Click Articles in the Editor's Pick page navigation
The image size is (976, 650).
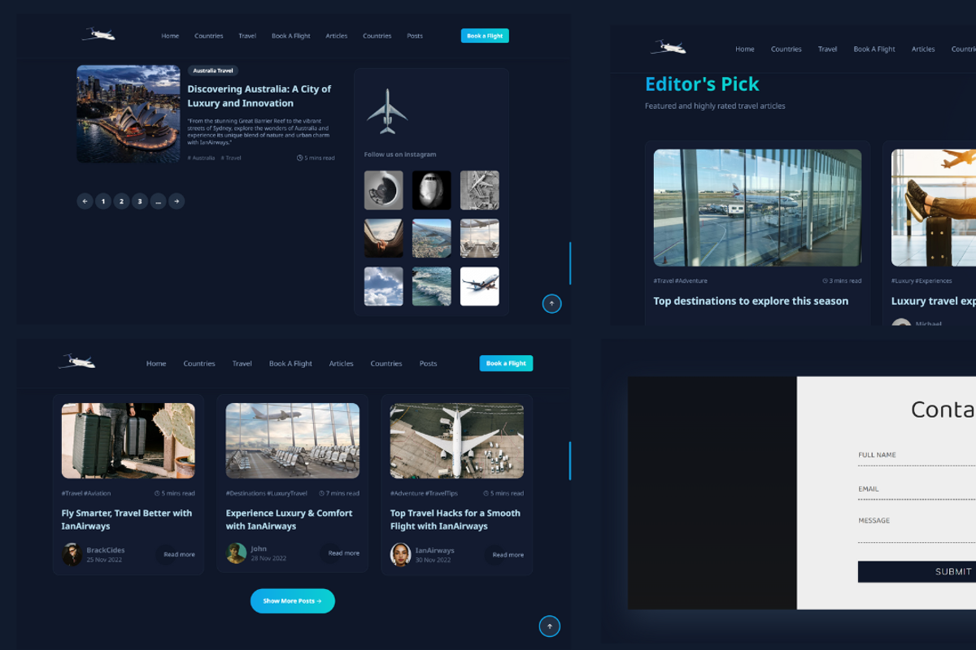click(923, 49)
